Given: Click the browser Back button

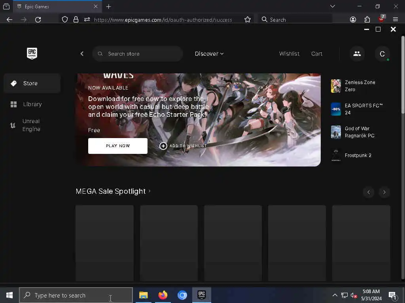Looking at the screenshot, I should coord(9,20).
